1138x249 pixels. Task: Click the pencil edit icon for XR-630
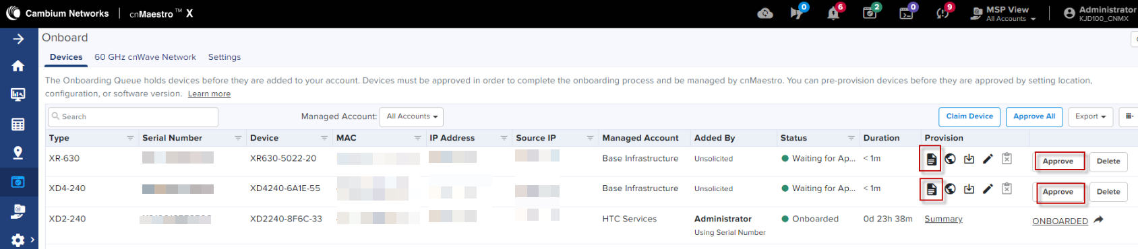(988, 159)
